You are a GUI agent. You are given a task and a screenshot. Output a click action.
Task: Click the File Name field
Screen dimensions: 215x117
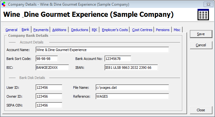coord(132,88)
